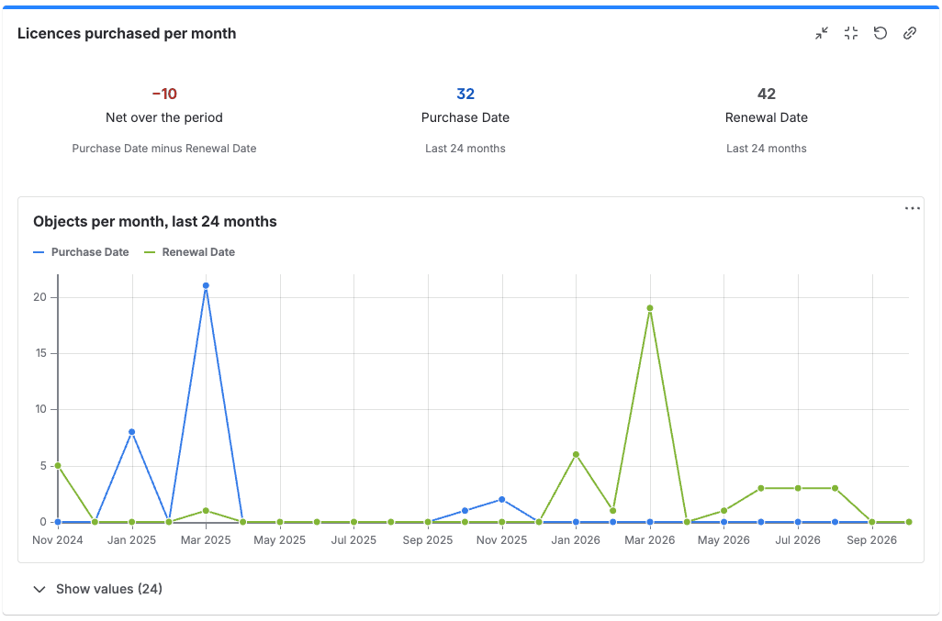Click the 'Licences purchased per month' title
This screenshot has height=621, width=942.
[127, 34]
